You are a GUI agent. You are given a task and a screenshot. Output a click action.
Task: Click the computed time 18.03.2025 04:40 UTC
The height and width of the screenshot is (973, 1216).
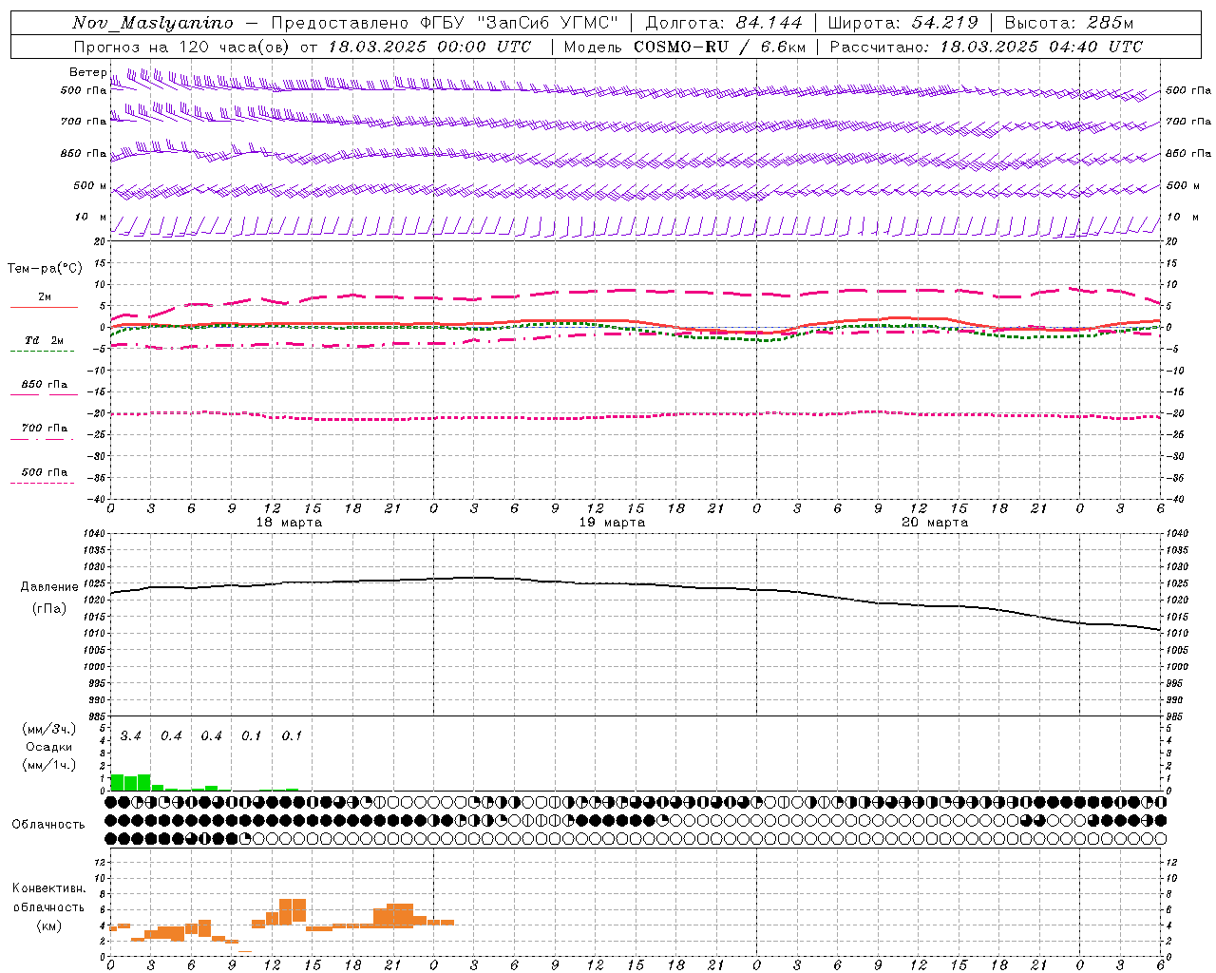[1041, 47]
